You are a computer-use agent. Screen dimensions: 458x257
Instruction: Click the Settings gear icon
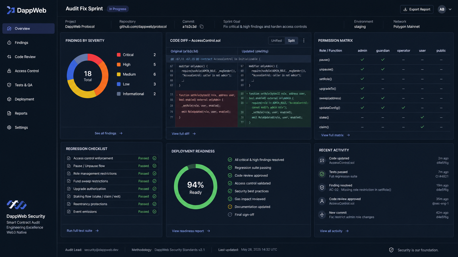point(9,128)
